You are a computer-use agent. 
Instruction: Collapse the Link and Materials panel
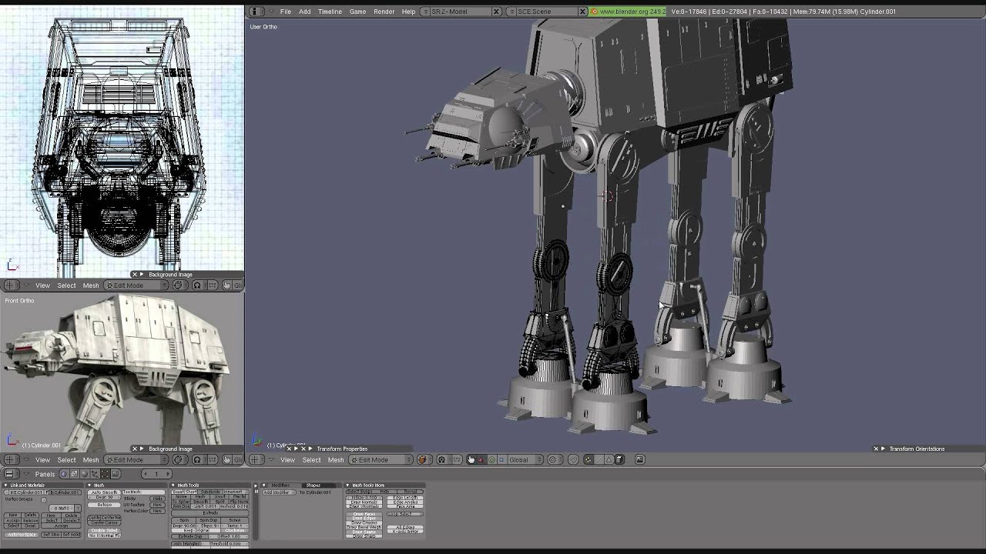coord(6,486)
